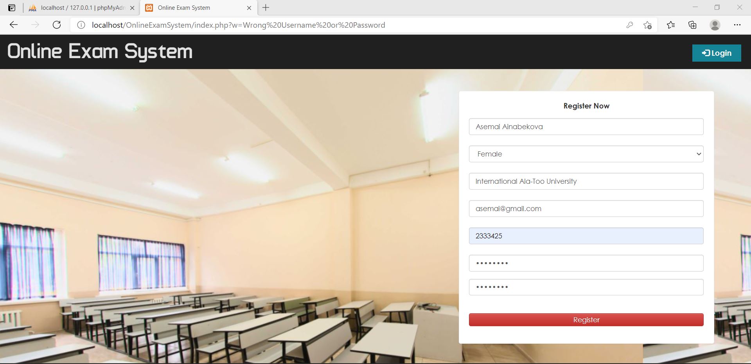Open the saved passwords key icon
This screenshot has width=751, height=364.
[x=629, y=25]
